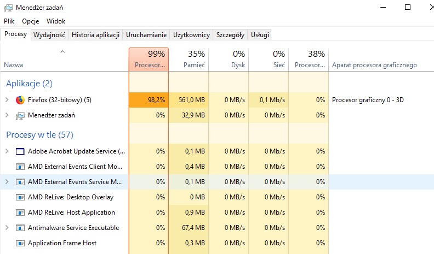This screenshot has width=434, height=254.
Task: Select the Firefox (32-bitowy) (5) row
Action: tap(217, 100)
